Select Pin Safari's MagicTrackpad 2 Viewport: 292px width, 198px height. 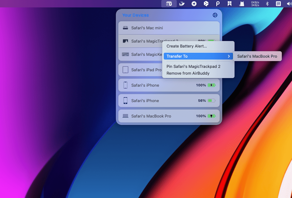click(193, 66)
